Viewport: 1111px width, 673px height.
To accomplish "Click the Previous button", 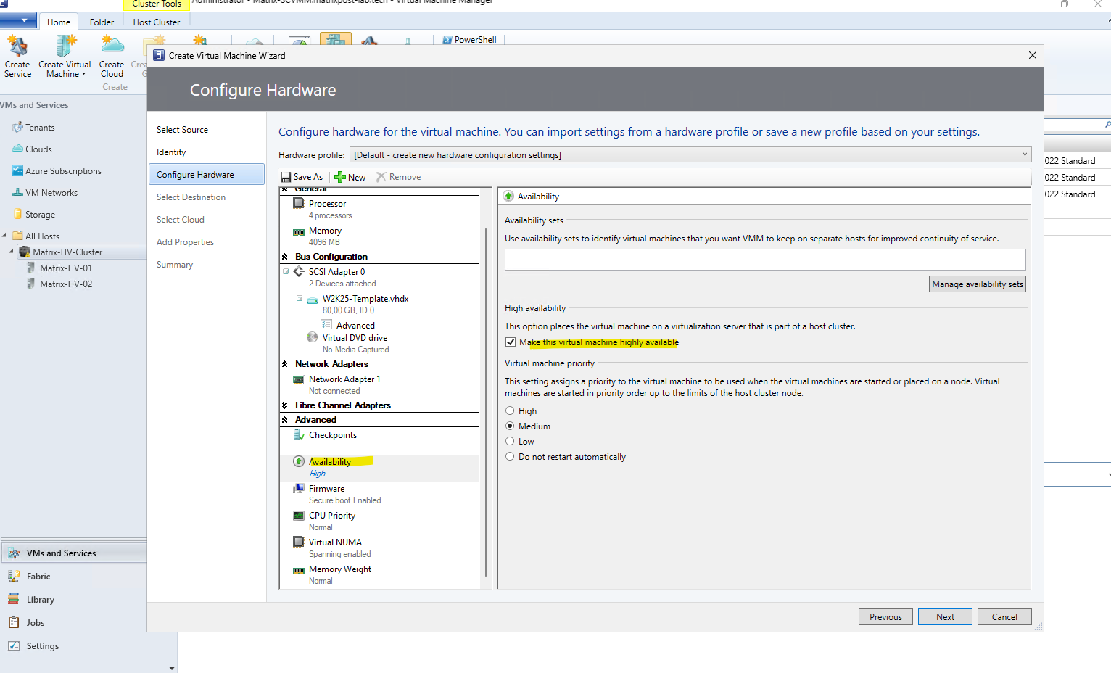I will [x=886, y=617].
